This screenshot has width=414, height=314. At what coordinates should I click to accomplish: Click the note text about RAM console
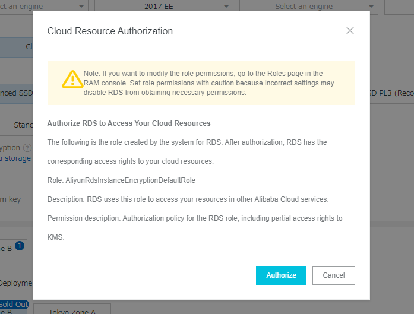pyautogui.click(x=209, y=83)
